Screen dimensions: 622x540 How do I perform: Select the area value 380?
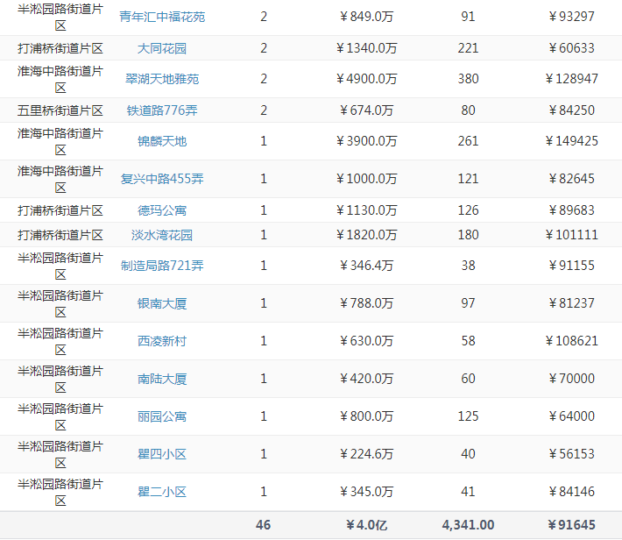coord(468,79)
